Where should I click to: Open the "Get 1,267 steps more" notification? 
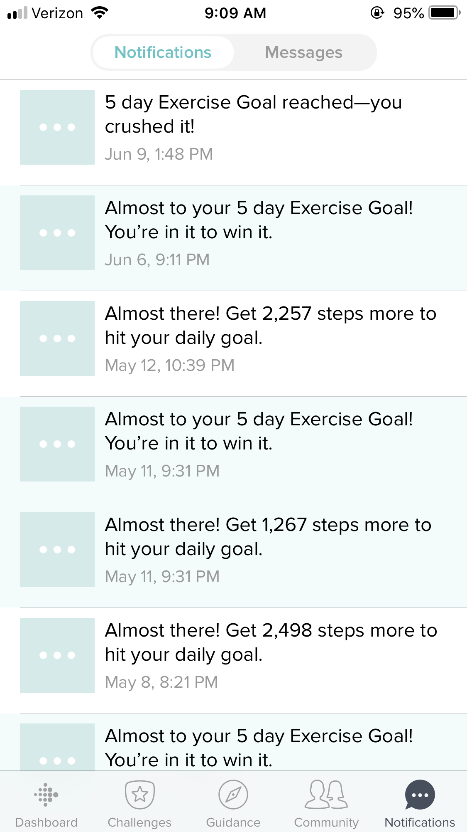point(268,537)
